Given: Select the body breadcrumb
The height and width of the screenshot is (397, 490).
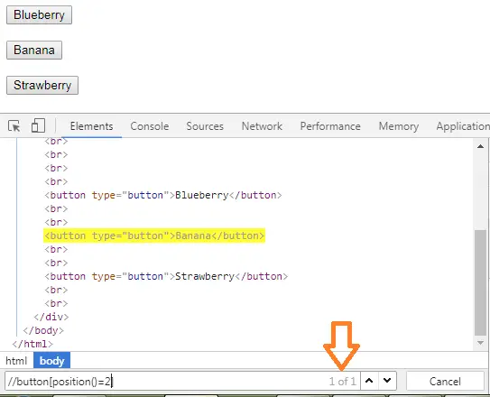Looking at the screenshot, I should 51,361.
